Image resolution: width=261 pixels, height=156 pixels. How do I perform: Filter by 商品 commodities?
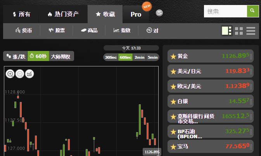89,31
